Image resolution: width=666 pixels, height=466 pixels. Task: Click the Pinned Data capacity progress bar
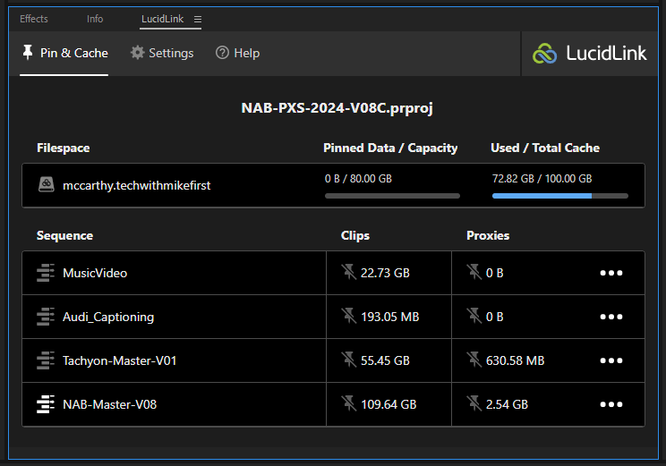(392, 196)
